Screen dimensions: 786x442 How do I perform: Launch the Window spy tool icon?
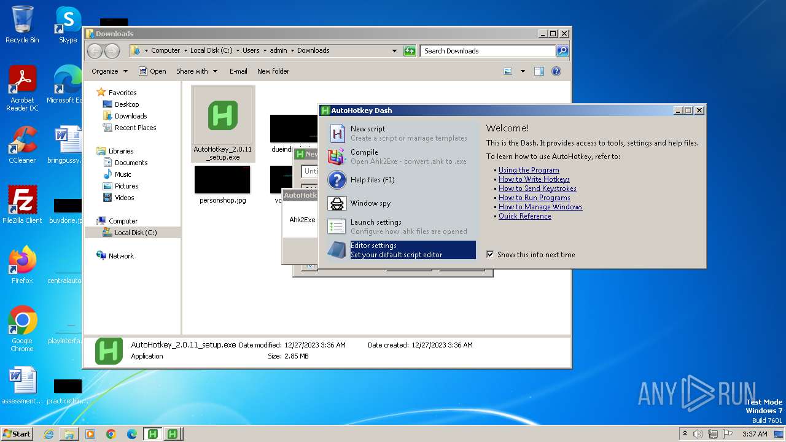337,203
